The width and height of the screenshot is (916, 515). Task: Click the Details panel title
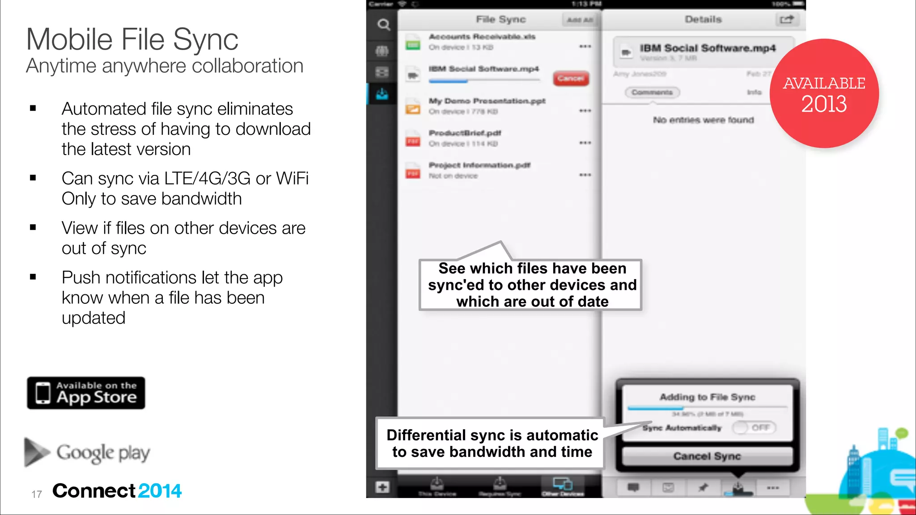pos(703,20)
